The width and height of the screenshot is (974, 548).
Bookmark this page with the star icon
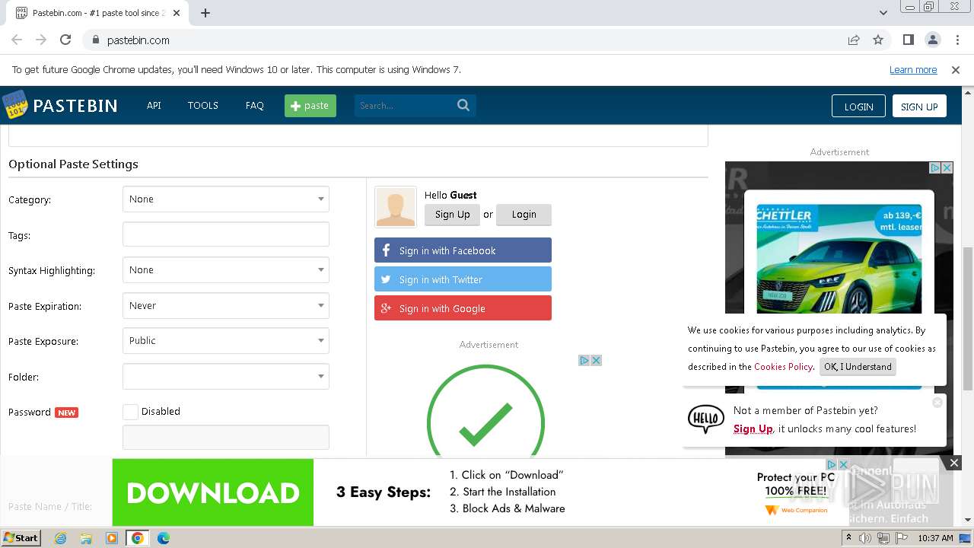point(878,40)
